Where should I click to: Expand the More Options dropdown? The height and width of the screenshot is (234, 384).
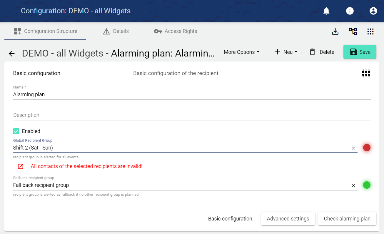click(x=241, y=52)
